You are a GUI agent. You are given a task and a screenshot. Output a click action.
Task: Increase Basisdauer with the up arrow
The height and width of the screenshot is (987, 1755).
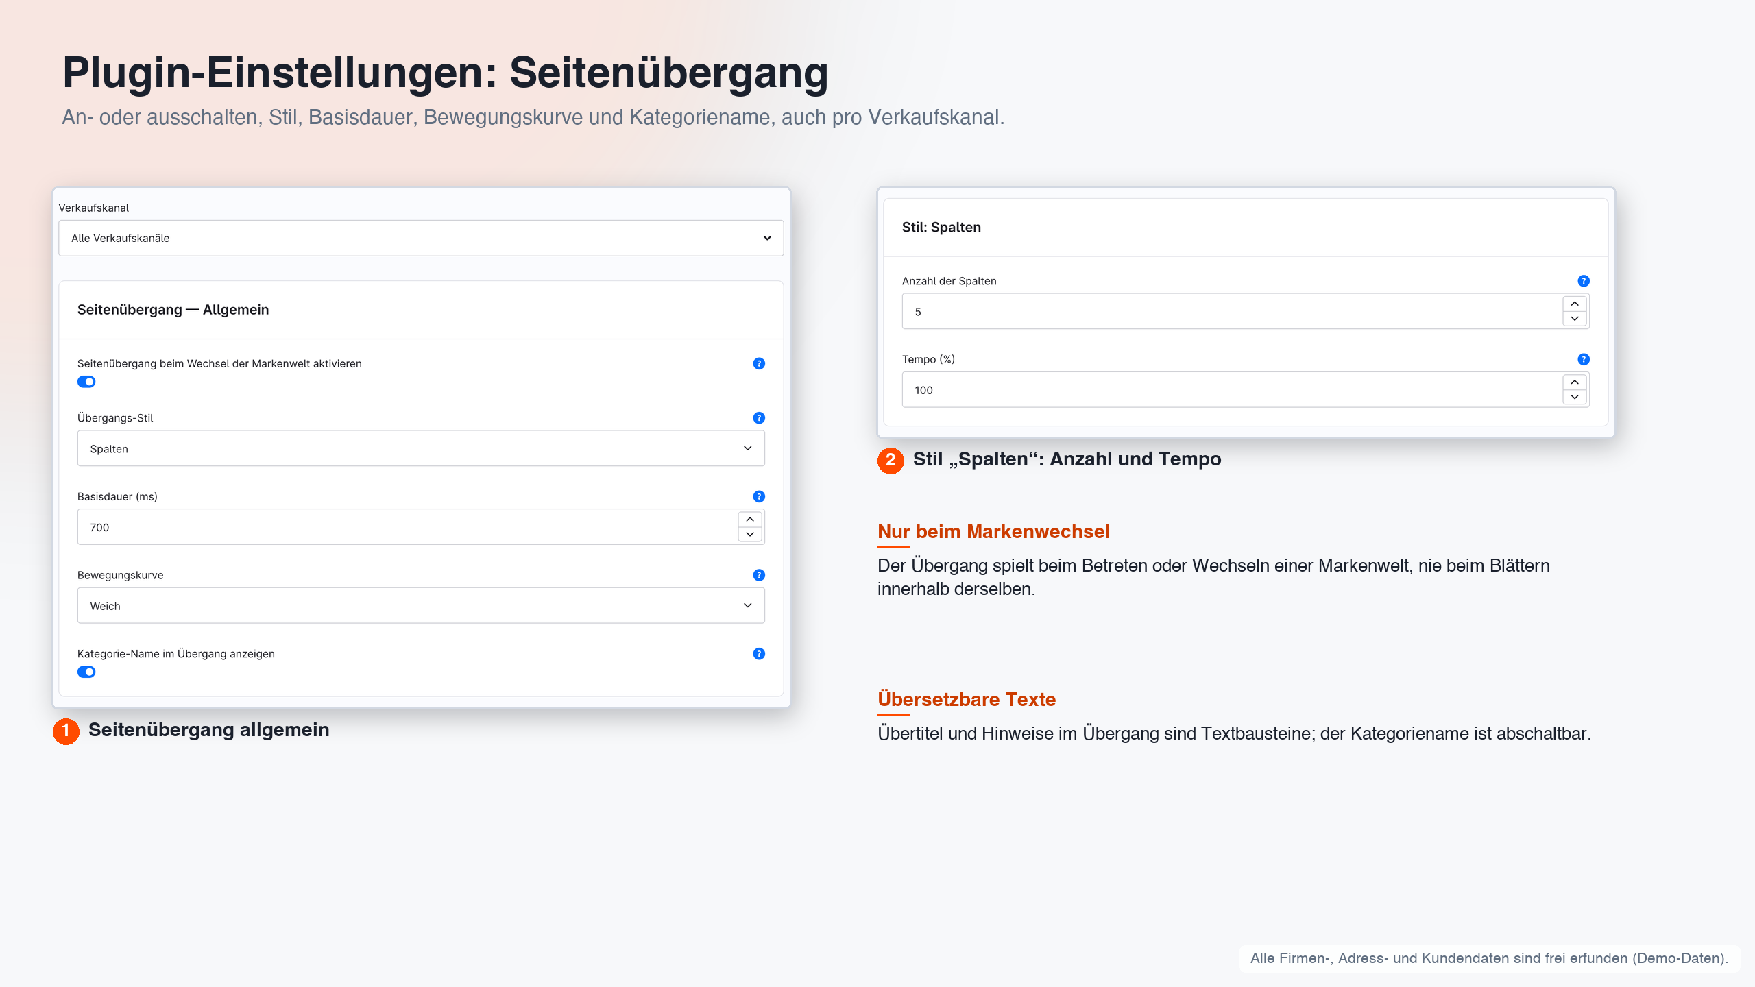click(x=750, y=520)
